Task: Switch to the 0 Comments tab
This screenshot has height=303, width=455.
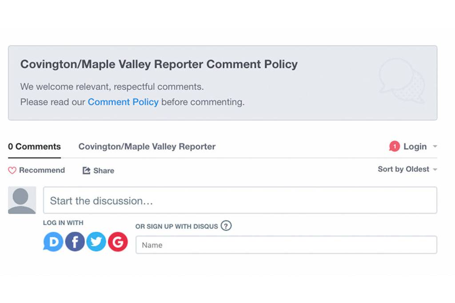Action: 34,146
